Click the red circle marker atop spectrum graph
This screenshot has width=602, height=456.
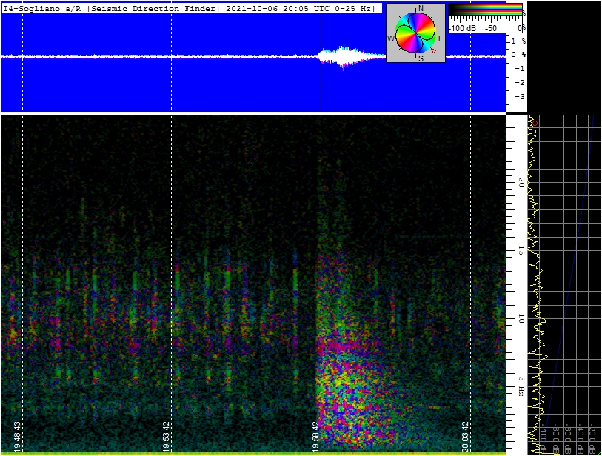[x=535, y=123]
